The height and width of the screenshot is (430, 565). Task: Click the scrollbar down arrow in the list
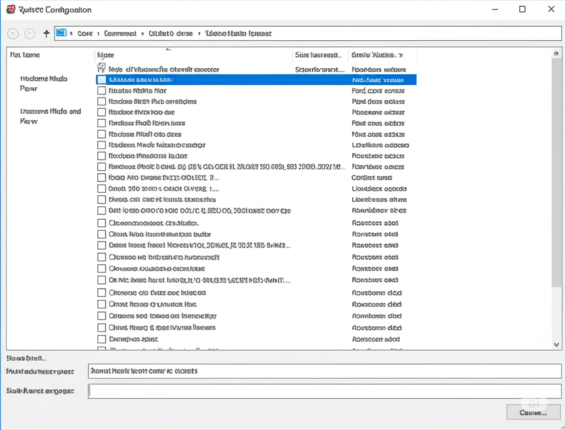click(556, 345)
